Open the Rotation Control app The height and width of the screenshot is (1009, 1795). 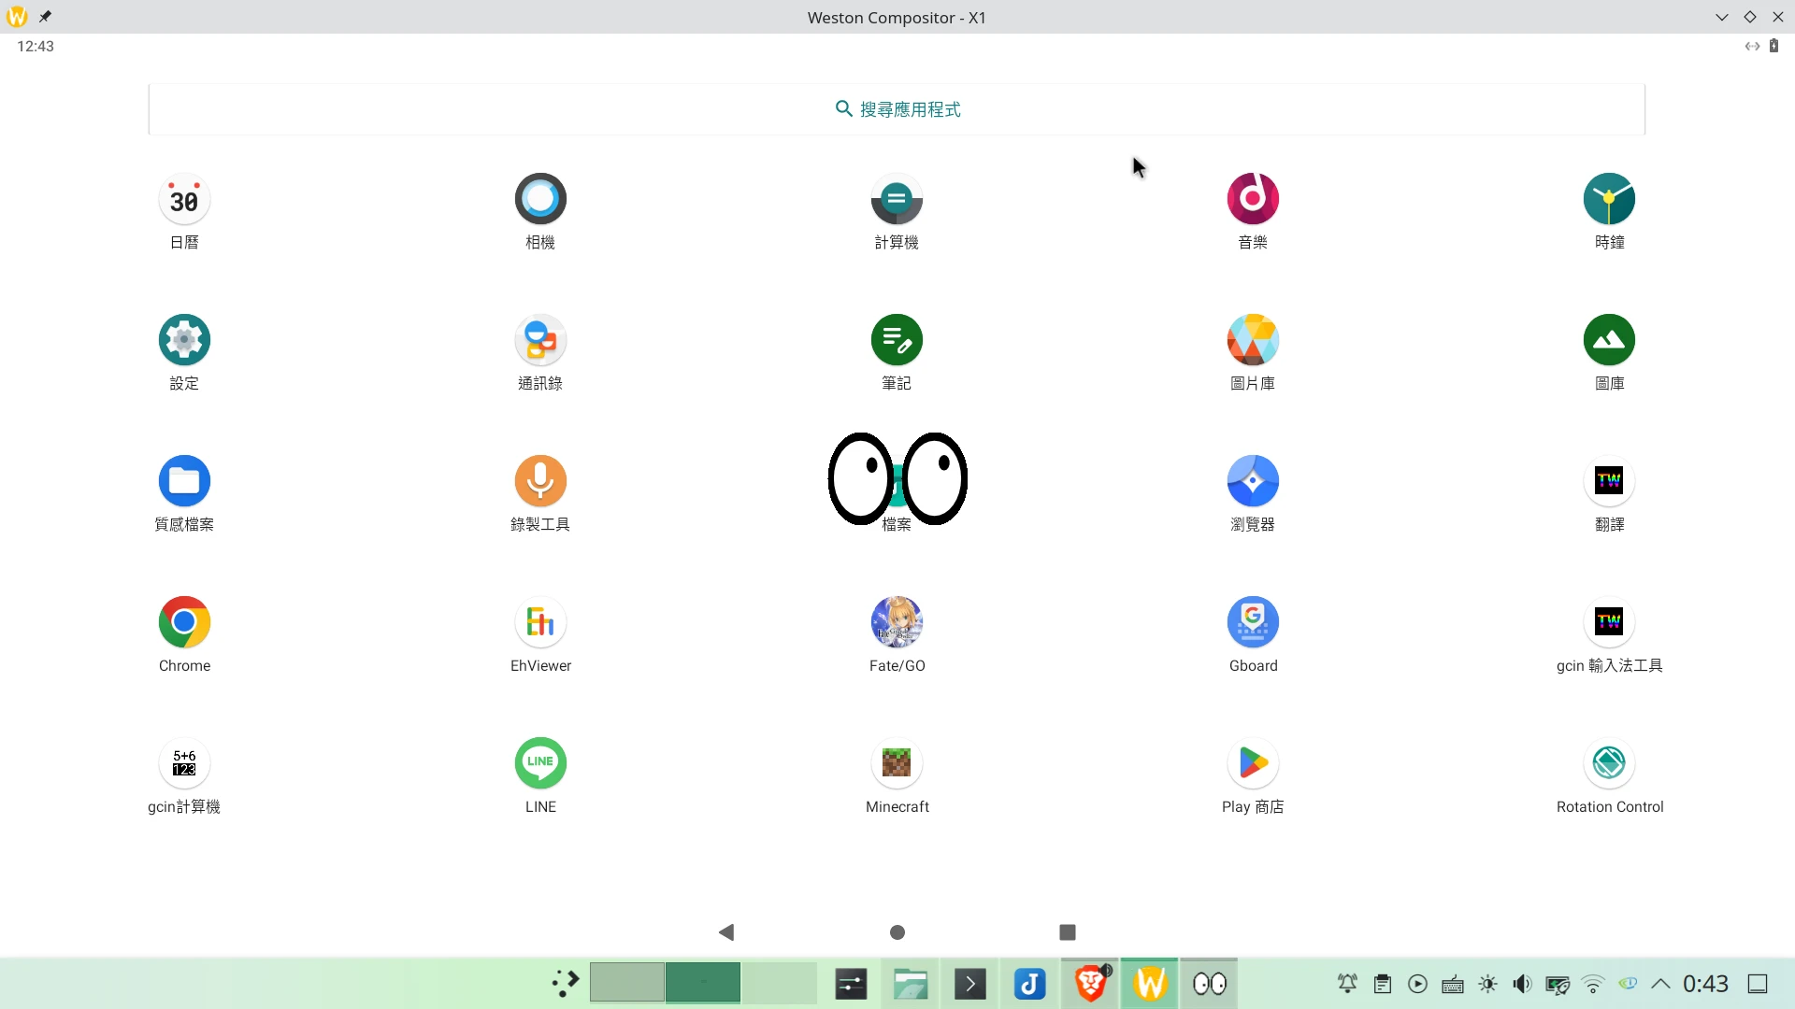pos(1609,763)
